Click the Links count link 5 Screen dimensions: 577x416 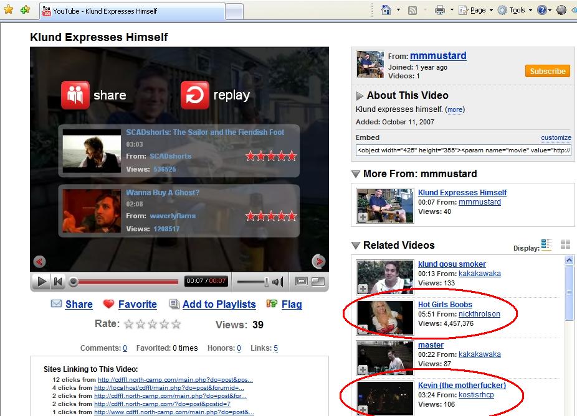pyautogui.click(x=275, y=348)
